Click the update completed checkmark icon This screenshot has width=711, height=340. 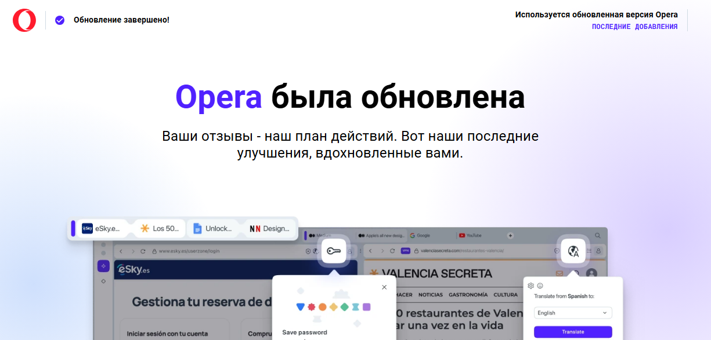point(60,20)
